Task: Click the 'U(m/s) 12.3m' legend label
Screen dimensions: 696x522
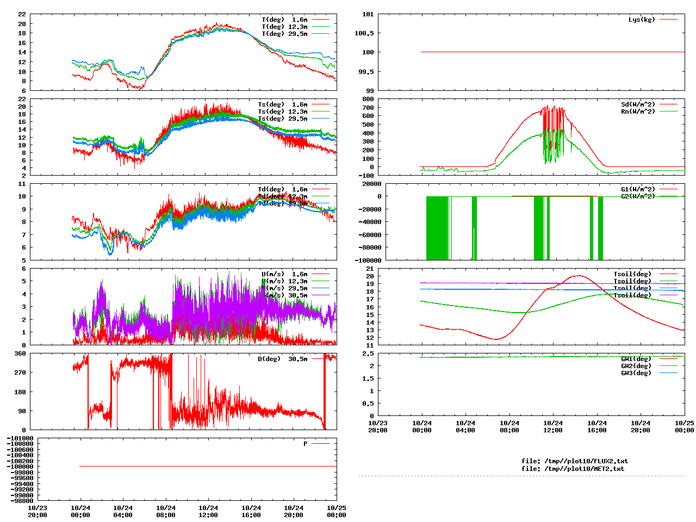Action: click(284, 281)
